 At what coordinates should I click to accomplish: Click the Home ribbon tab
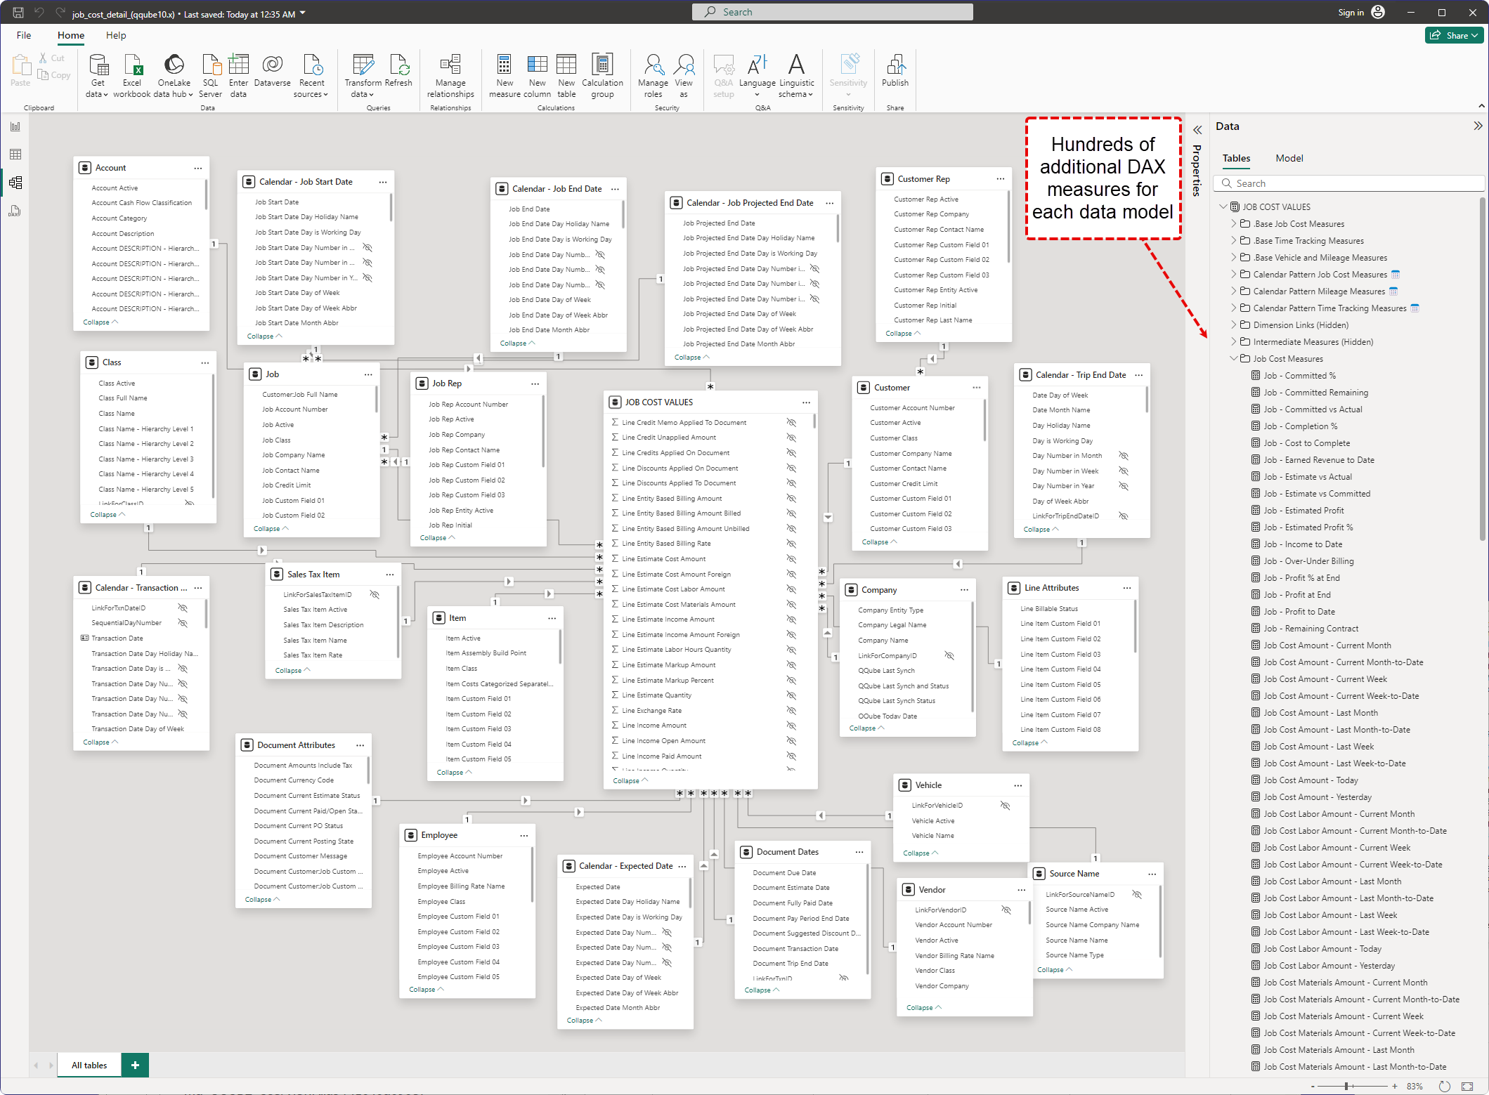tap(70, 36)
